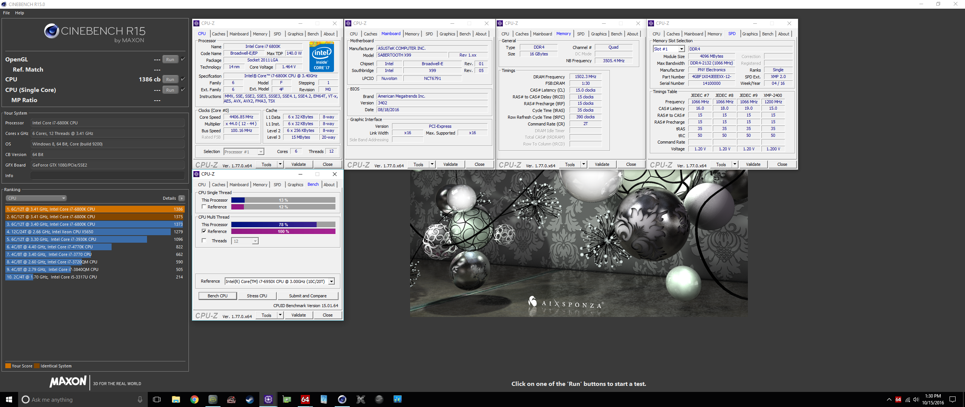Open the Cinebench Help menu
Screen dimensions: 965x407
(x=20, y=13)
